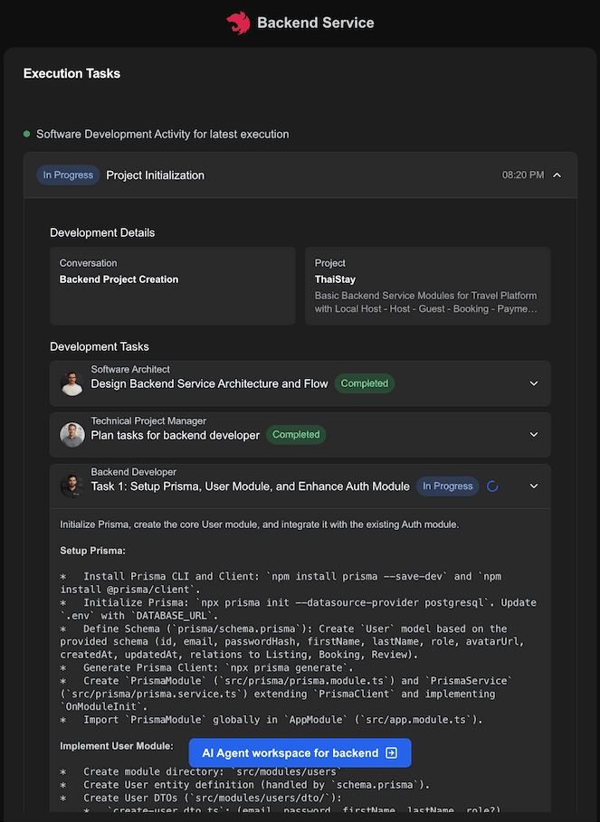The height and width of the screenshot is (822, 600).
Task: Open the Backend Project Creation conversation card
Action: (173, 286)
